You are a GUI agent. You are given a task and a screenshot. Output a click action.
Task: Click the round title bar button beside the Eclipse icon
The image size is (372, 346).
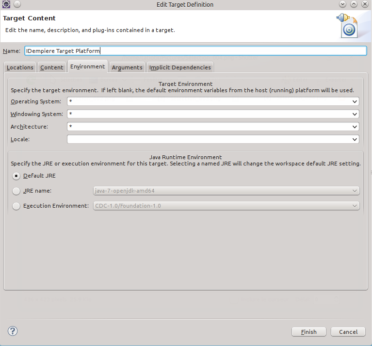coord(17,4)
